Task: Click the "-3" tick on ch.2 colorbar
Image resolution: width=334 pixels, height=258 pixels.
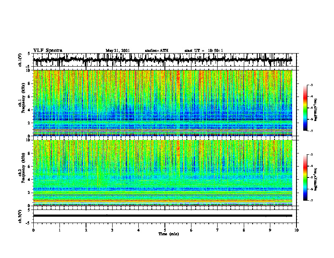Action: click(311, 155)
